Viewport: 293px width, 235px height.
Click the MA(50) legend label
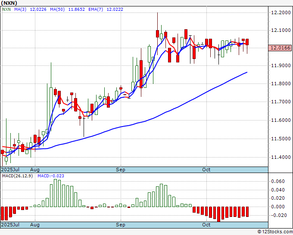57,9
